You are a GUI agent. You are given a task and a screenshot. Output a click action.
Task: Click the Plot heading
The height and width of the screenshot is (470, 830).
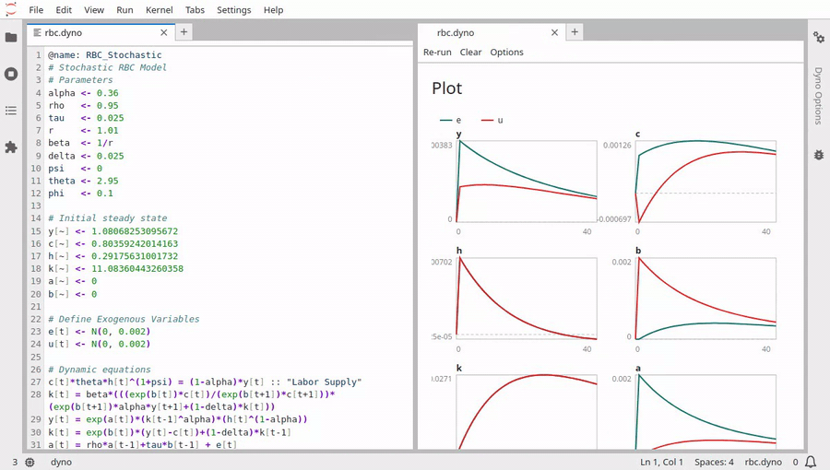tap(446, 88)
